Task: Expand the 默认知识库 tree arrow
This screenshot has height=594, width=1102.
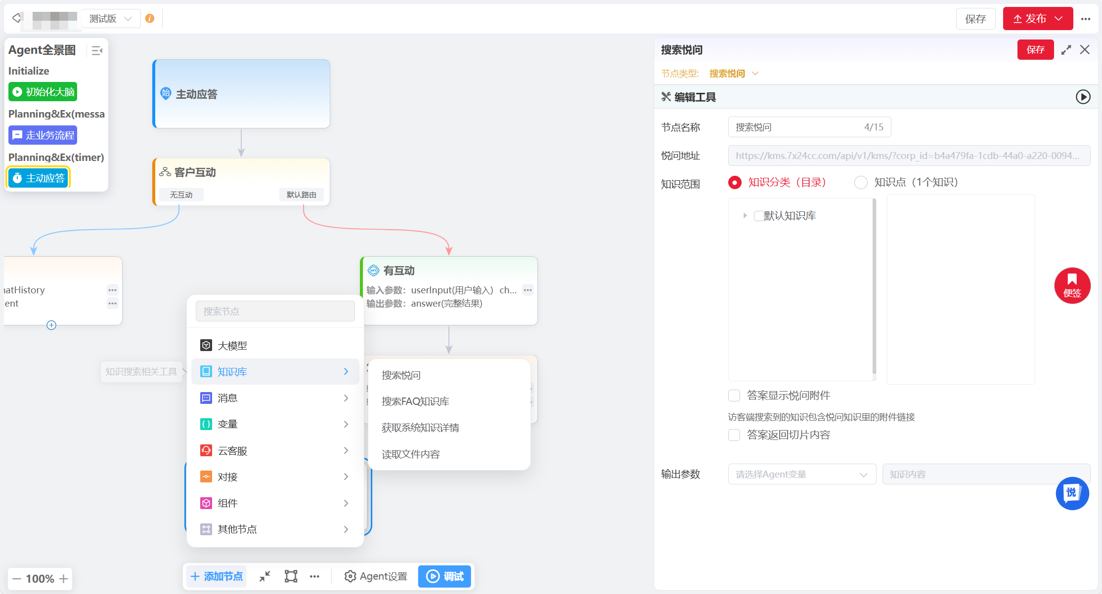Action: [x=745, y=216]
